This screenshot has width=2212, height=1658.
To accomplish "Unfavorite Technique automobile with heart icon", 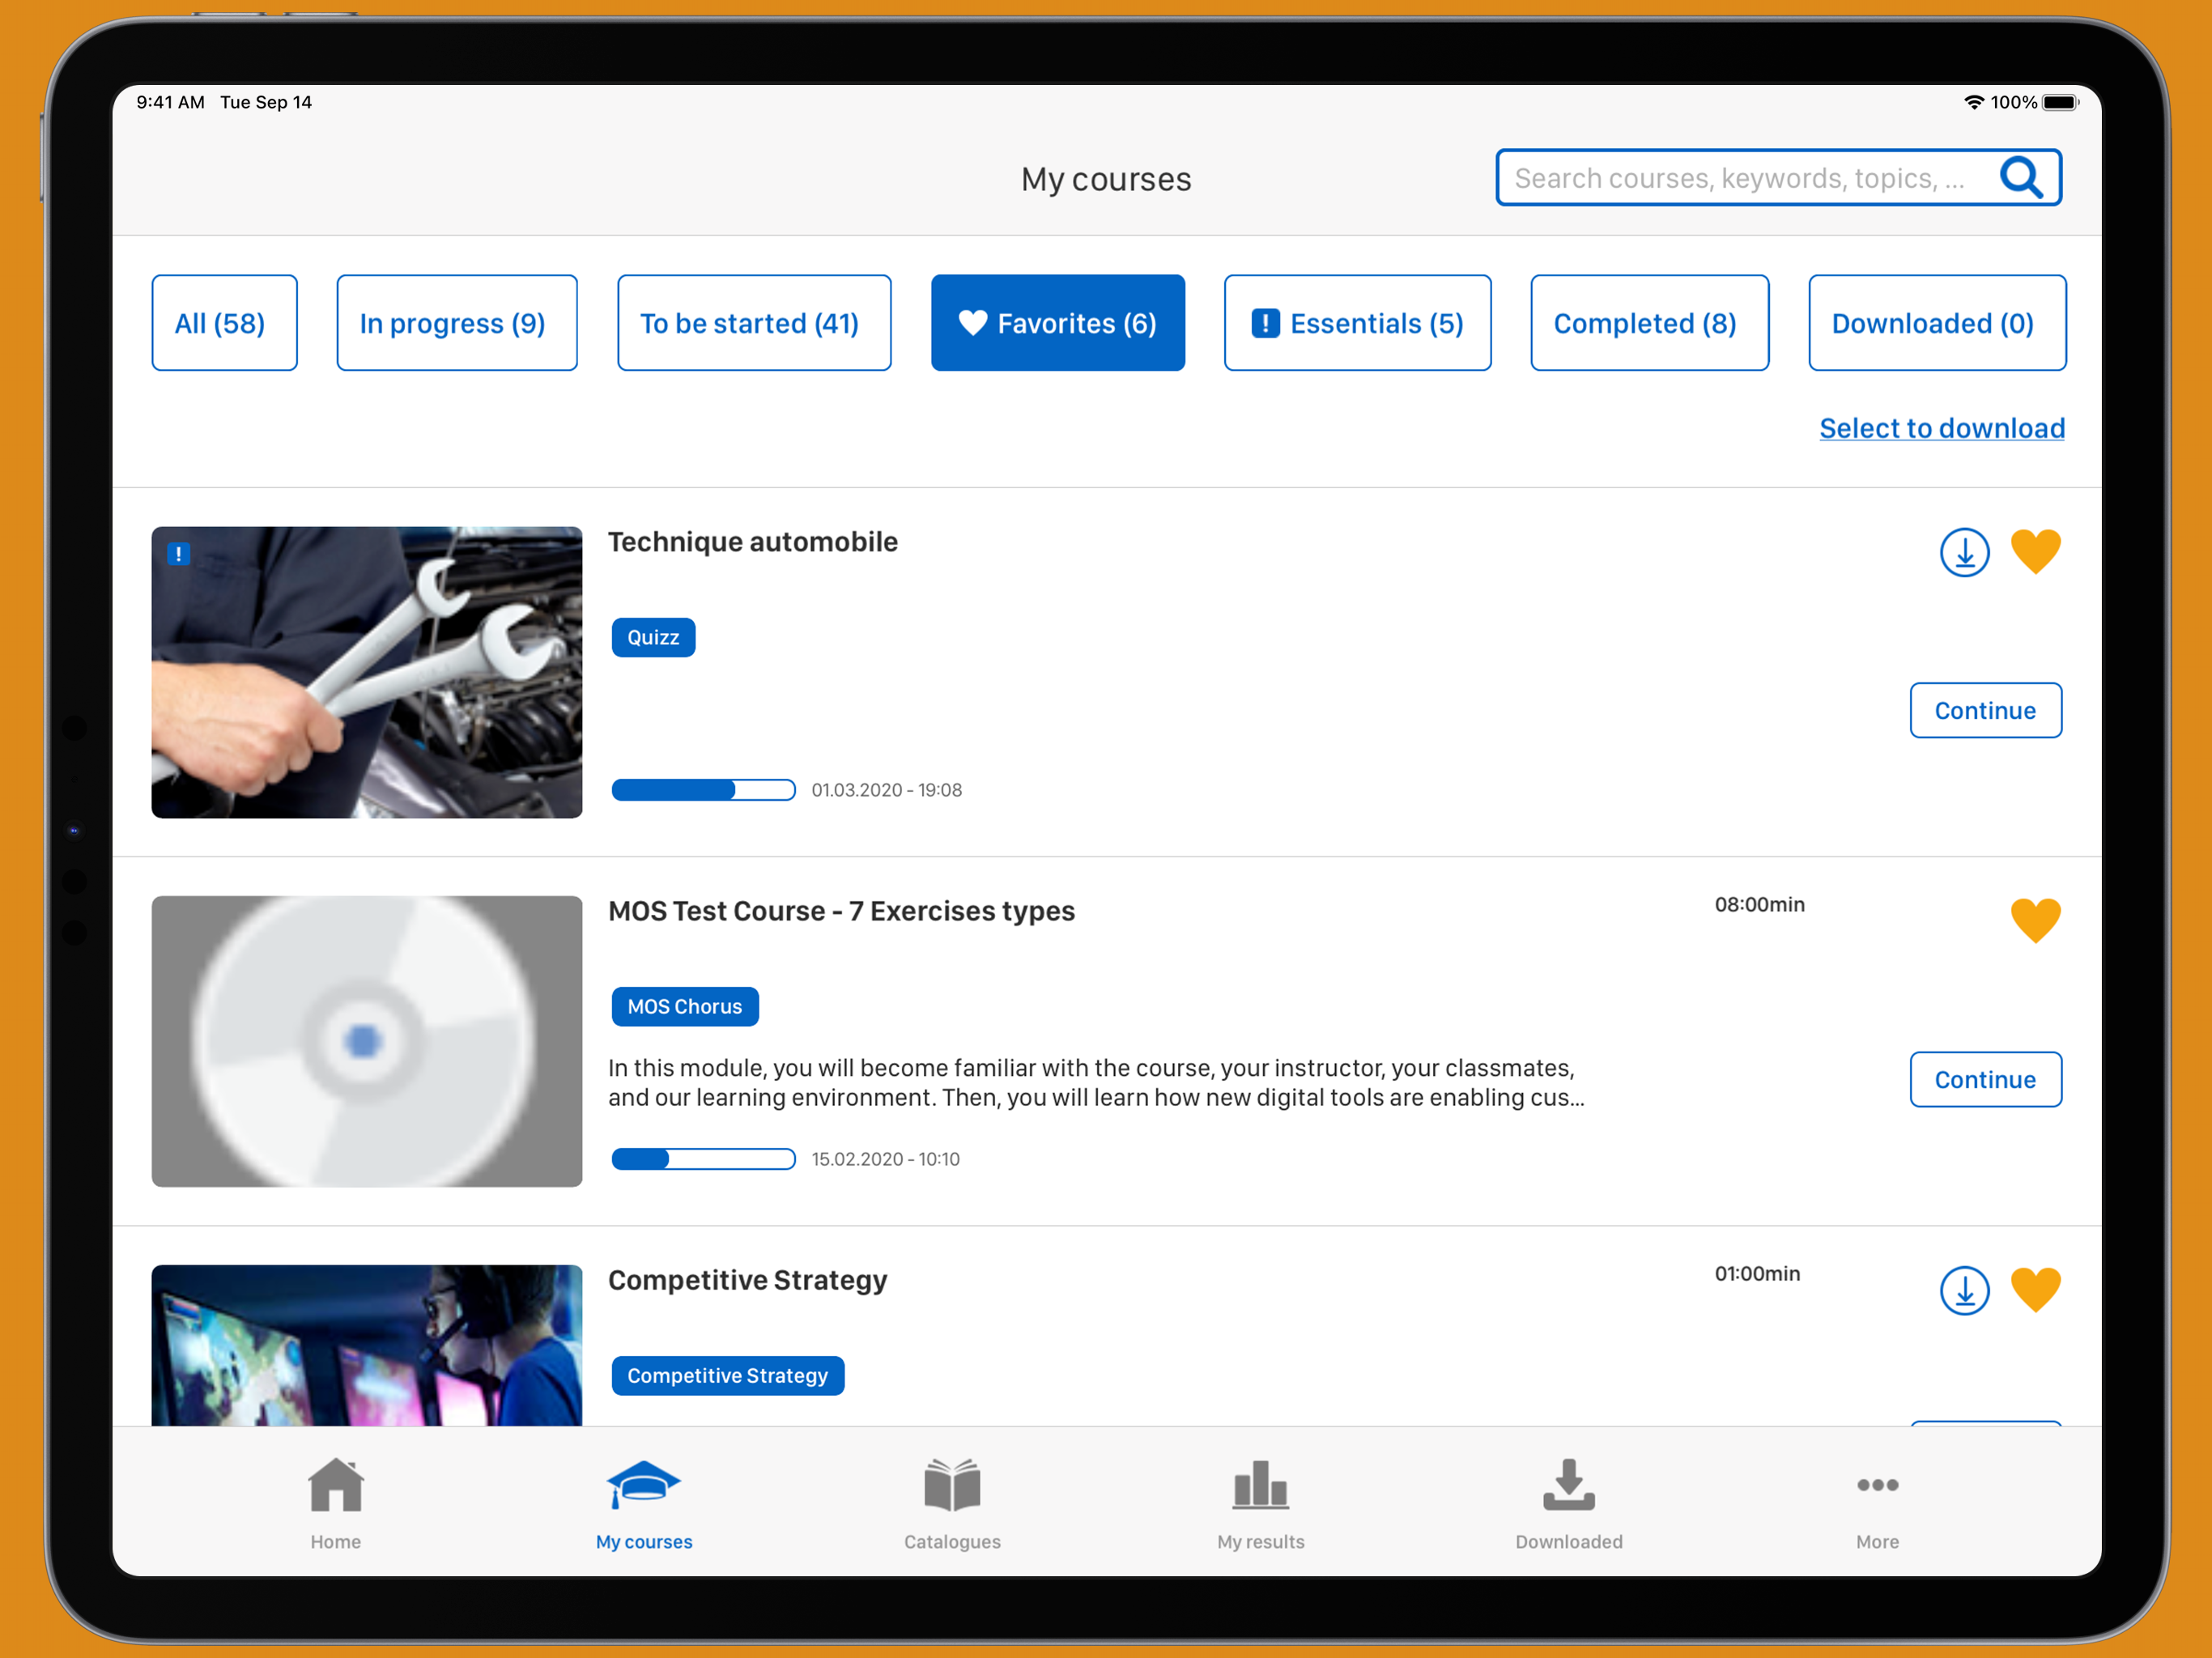I will tap(2035, 552).
